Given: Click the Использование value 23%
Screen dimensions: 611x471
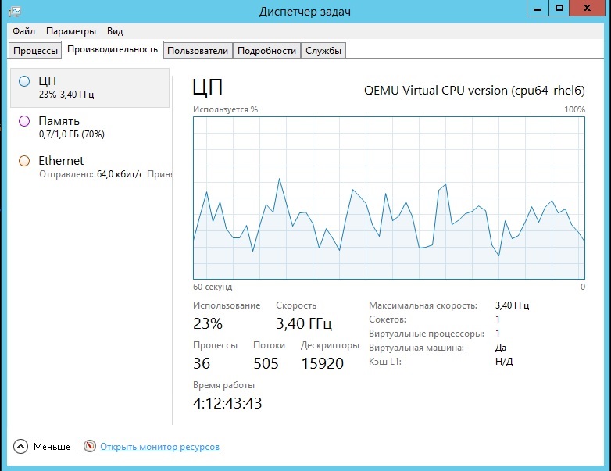Looking at the screenshot, I should tap(208, 323).
